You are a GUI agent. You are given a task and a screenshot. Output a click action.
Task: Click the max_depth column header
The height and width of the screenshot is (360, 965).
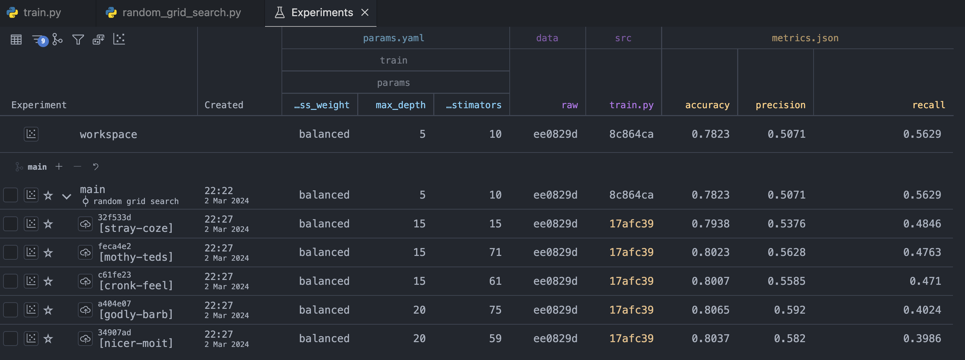click(x=400, y=105)
